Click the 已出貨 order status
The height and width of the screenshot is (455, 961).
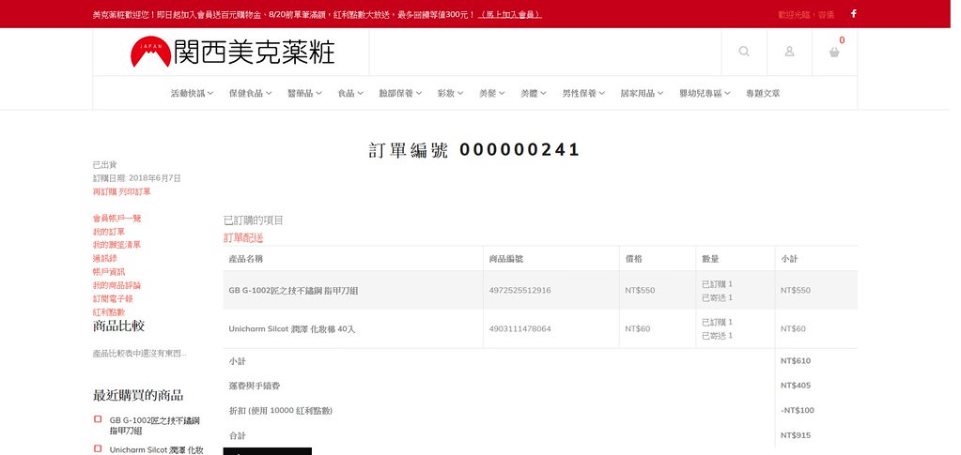[105, 165]
